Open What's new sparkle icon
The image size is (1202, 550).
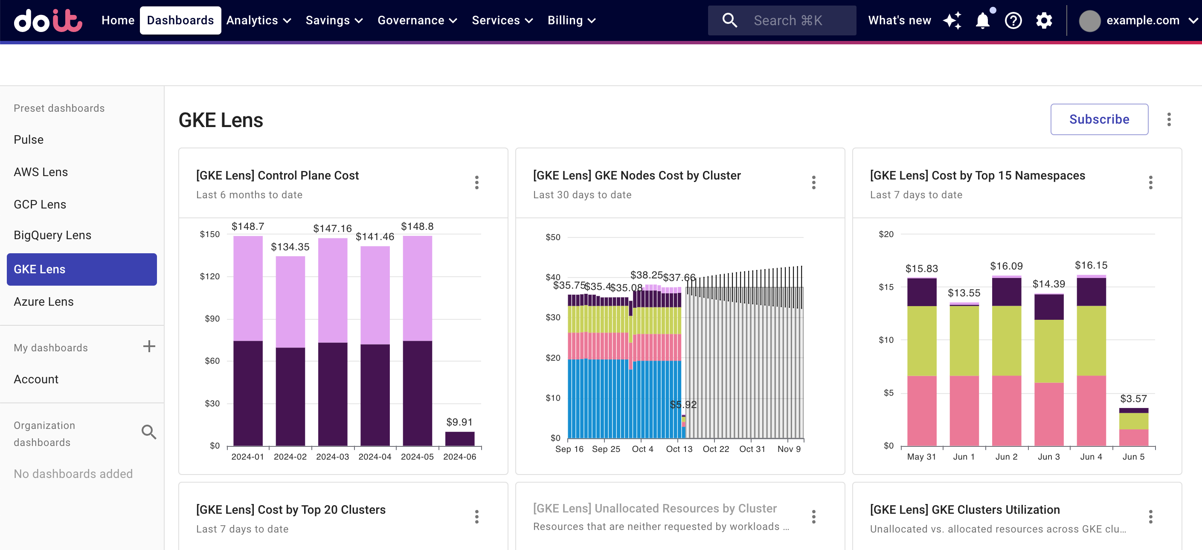coord(952,20)
